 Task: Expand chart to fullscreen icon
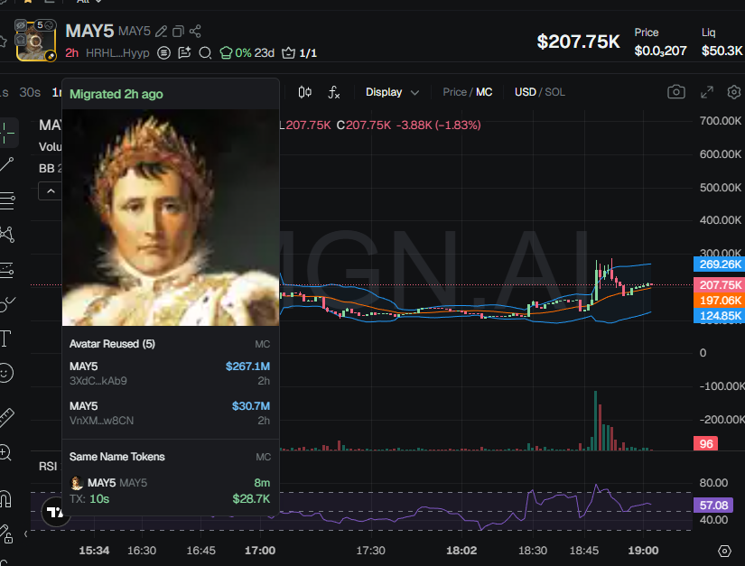707,92
